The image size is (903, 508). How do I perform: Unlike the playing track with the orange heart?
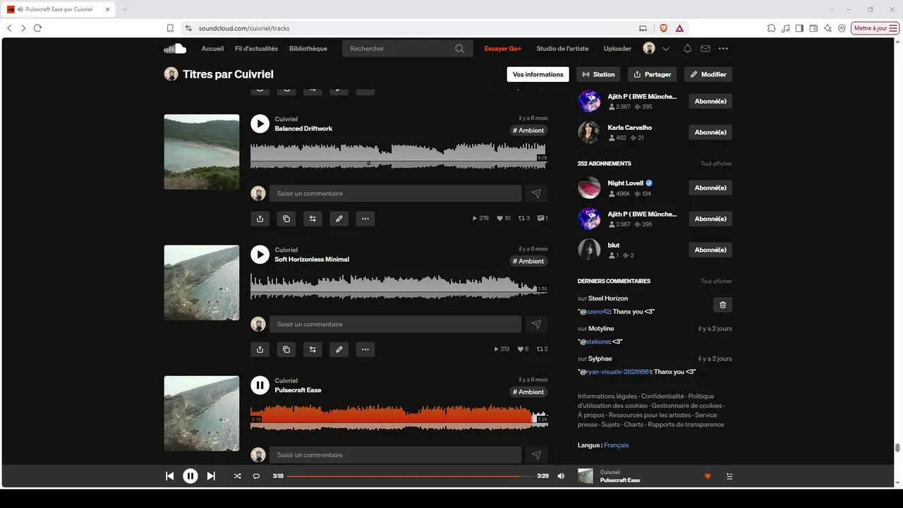coord(708,476)
